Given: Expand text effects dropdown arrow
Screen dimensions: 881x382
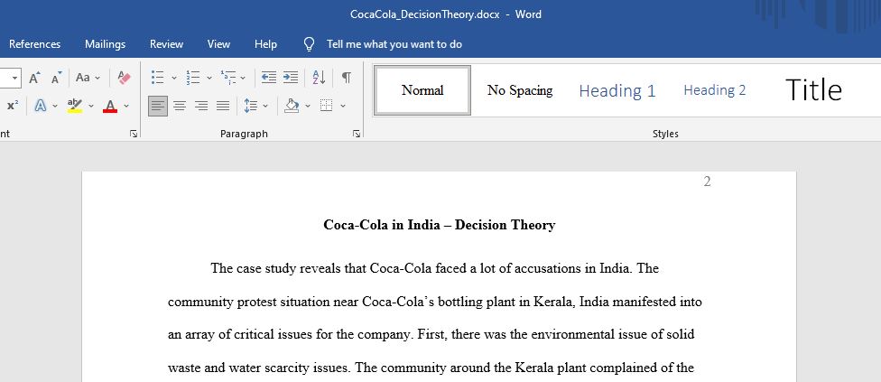Looking at the screenshot, I should pos(55,106).
